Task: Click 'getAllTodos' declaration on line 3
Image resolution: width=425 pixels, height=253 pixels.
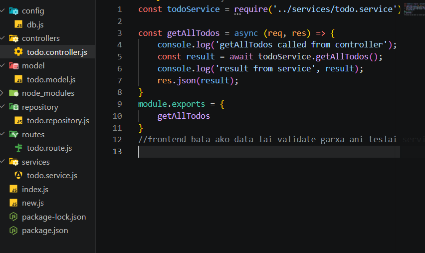Action: [x=193, y=33]
